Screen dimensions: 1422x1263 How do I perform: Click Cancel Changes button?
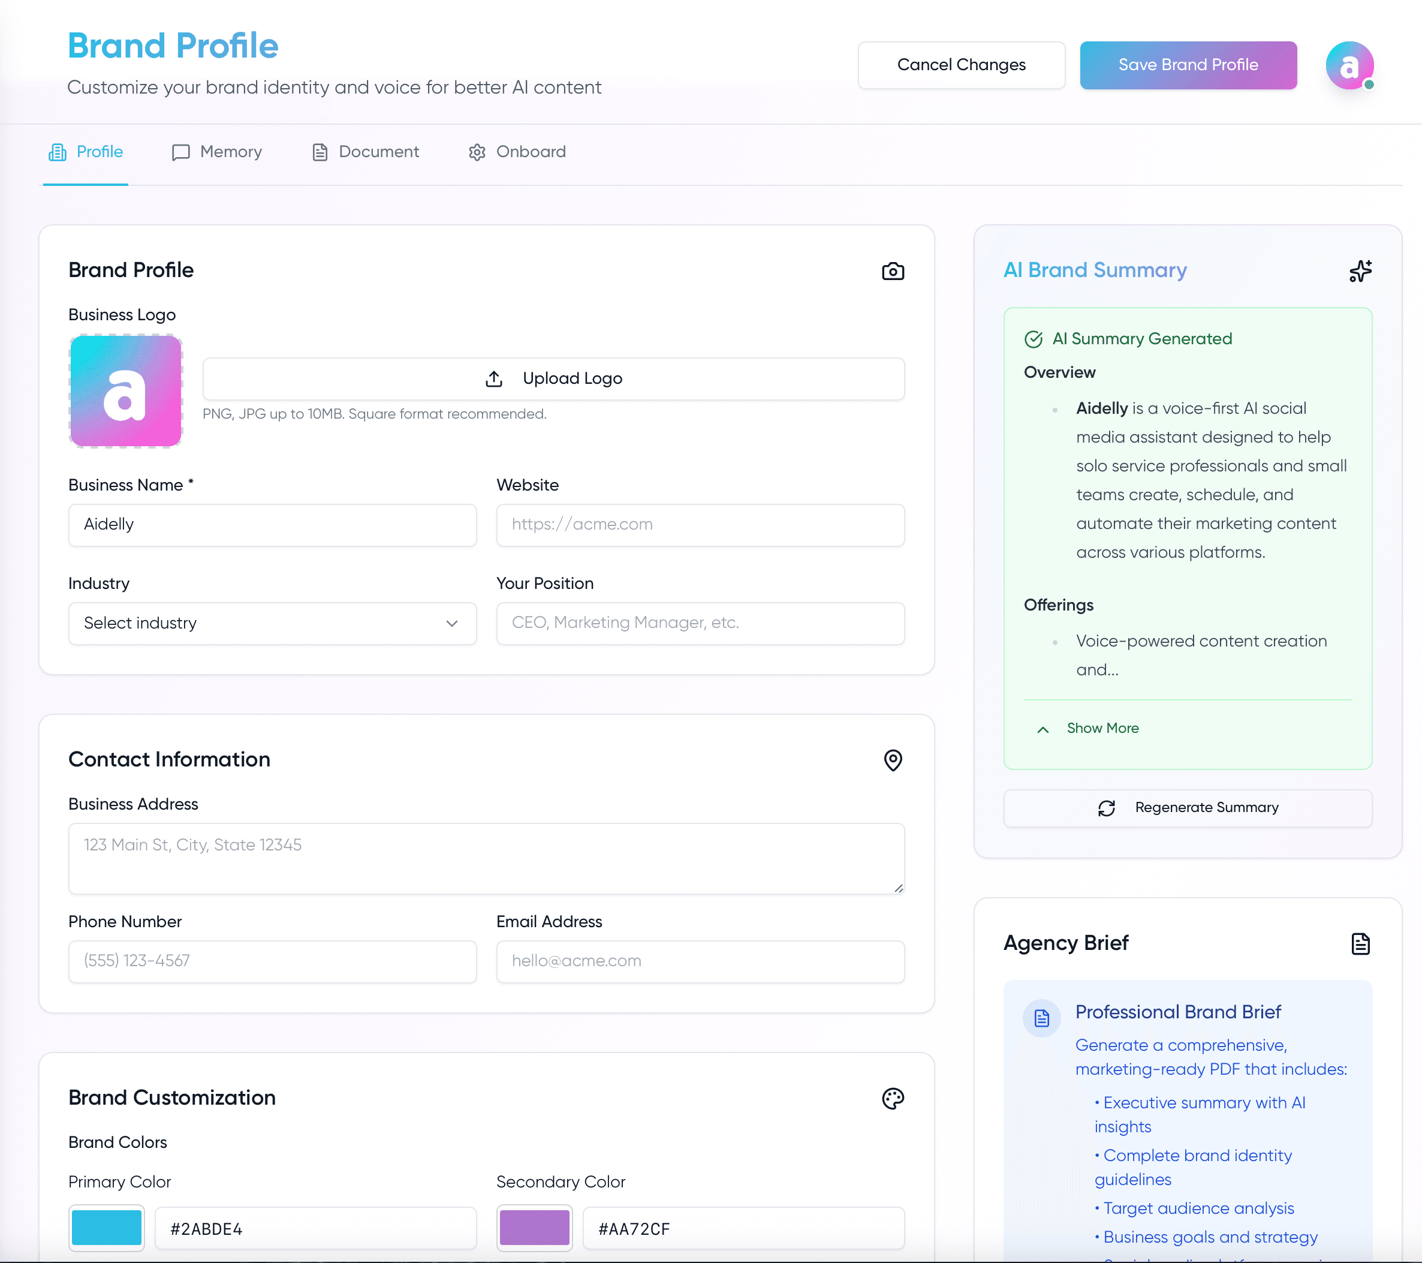pos(961,65)
